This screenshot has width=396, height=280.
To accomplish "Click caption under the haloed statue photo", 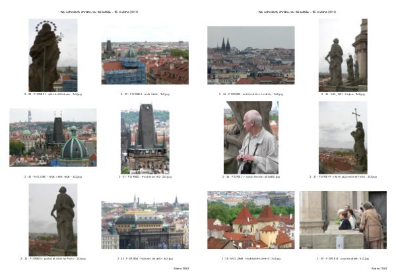I will [x=53, y=94].
